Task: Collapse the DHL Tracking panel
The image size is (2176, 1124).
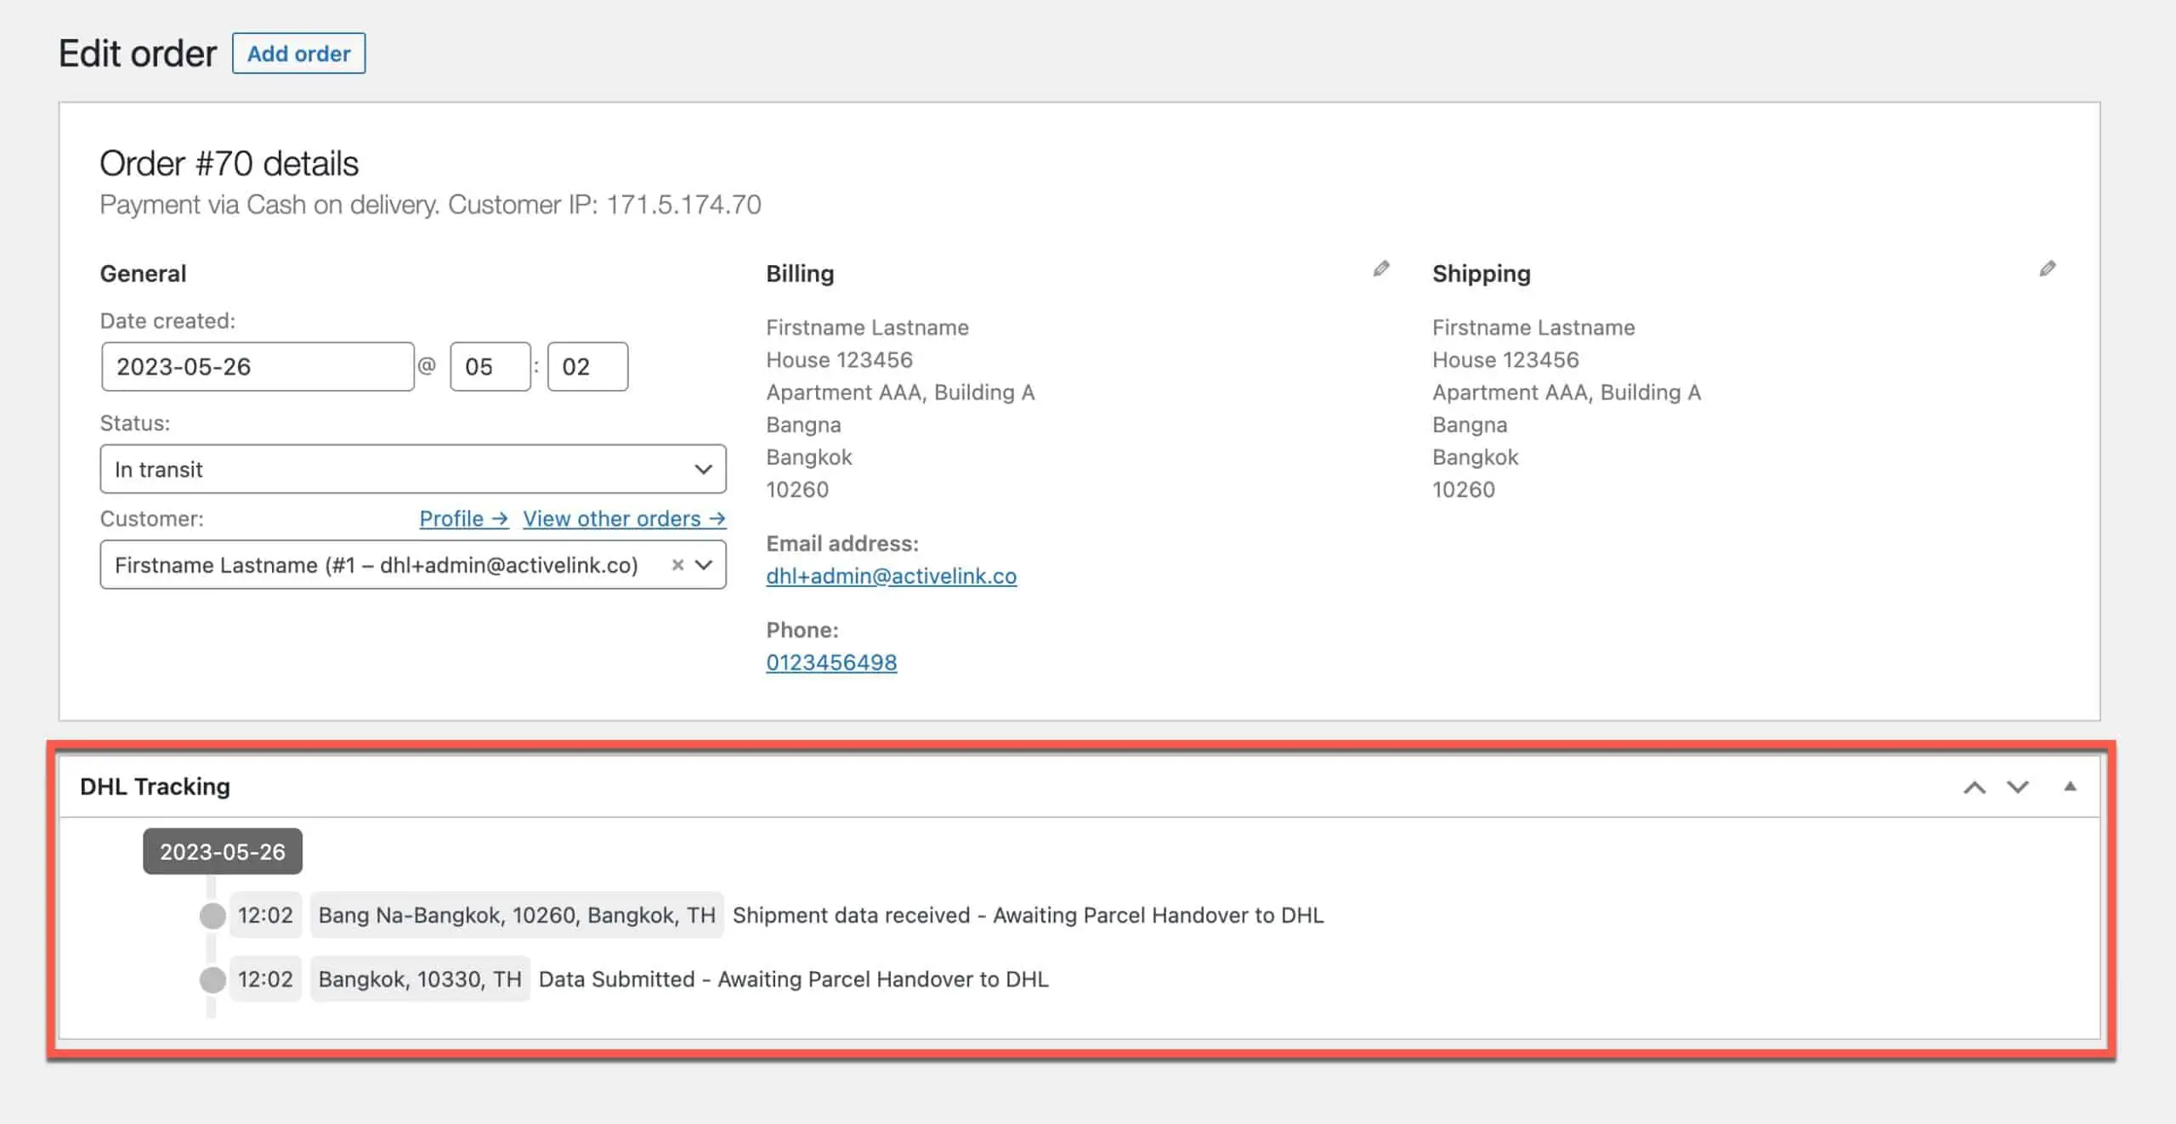Action: pyautogui.click(x=2071, y=787)
